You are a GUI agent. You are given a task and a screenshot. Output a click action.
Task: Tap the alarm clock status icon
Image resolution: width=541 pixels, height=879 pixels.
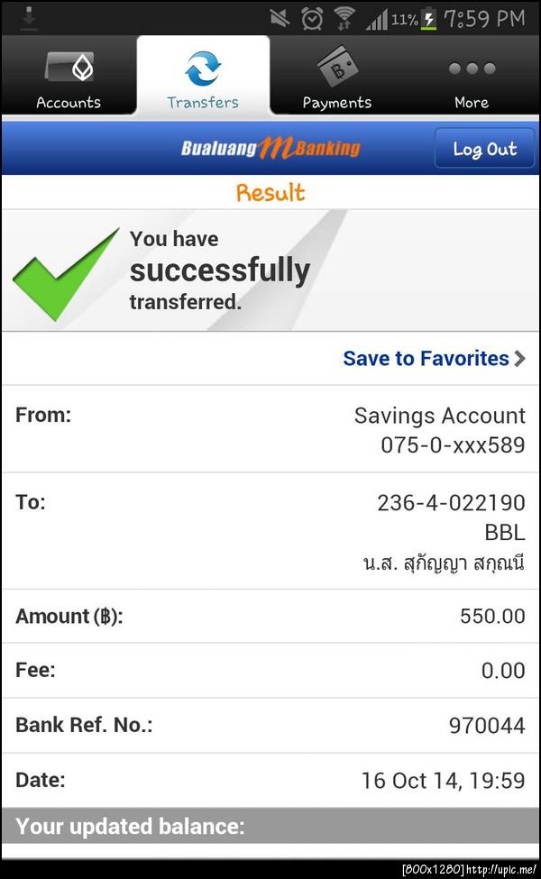click(312, 18)
